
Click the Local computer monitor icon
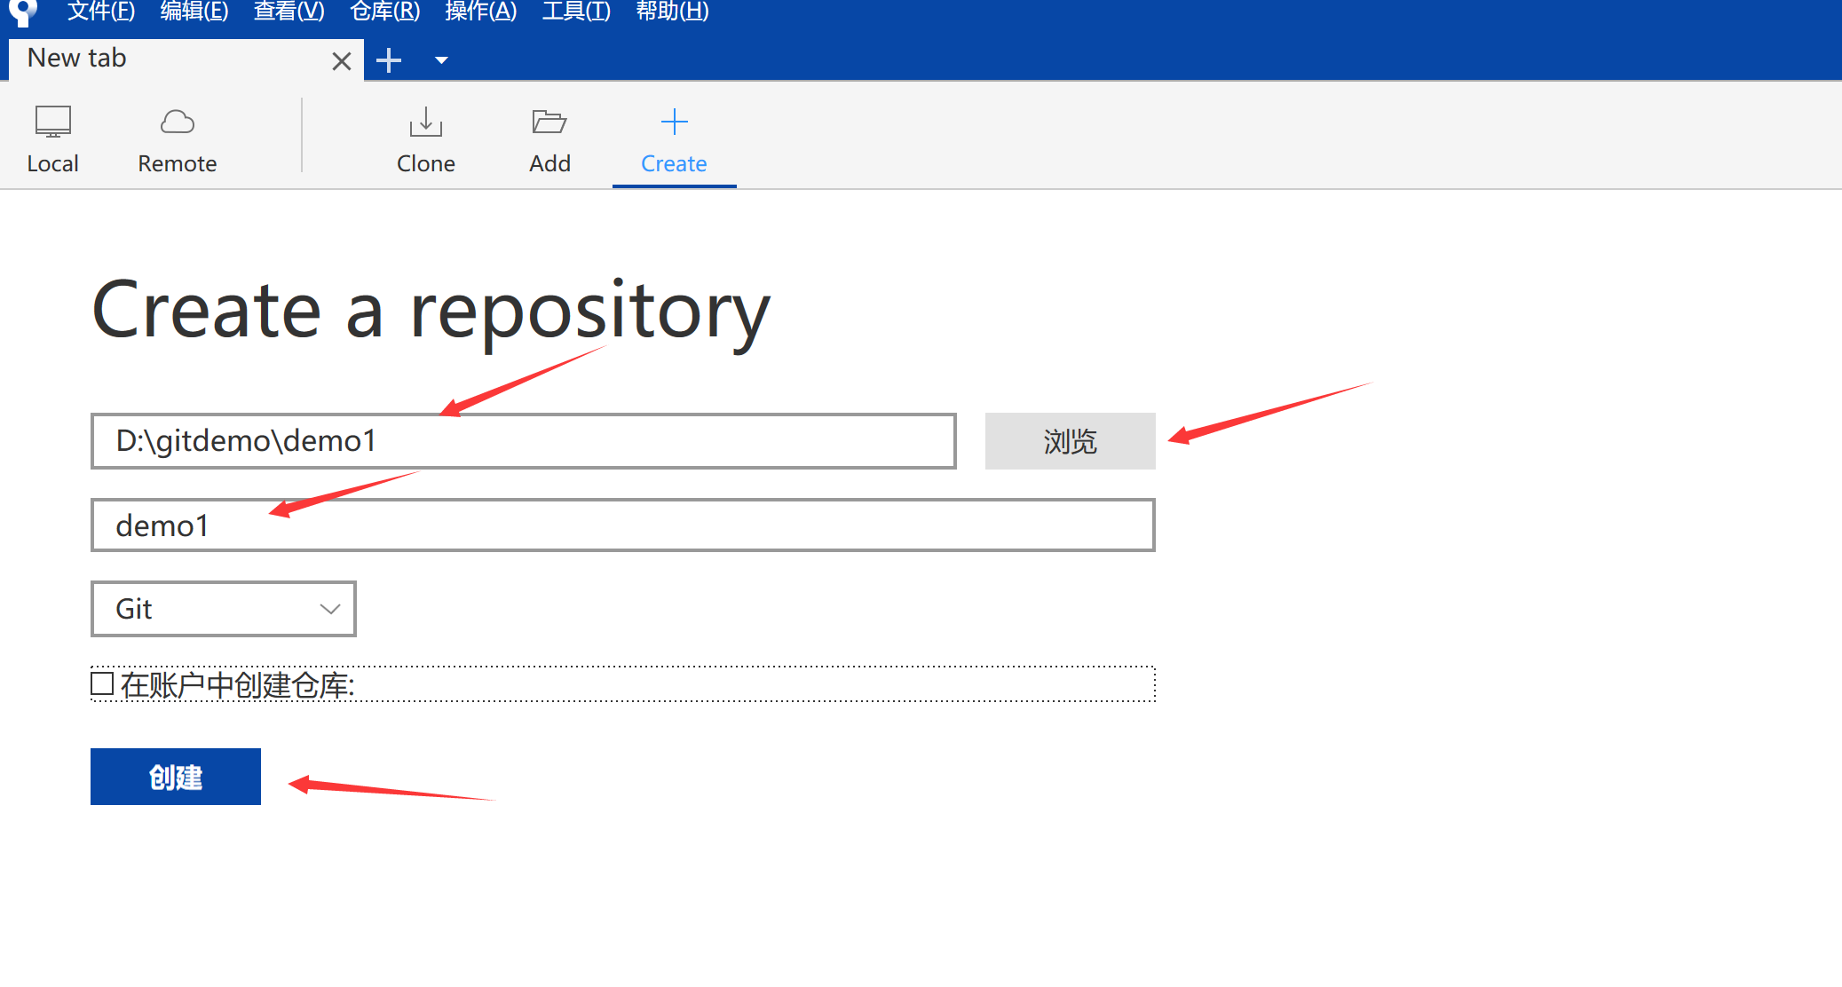[x=52, y=122]
